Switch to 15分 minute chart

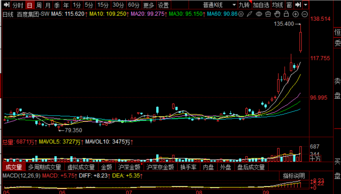tap(103, 5)
